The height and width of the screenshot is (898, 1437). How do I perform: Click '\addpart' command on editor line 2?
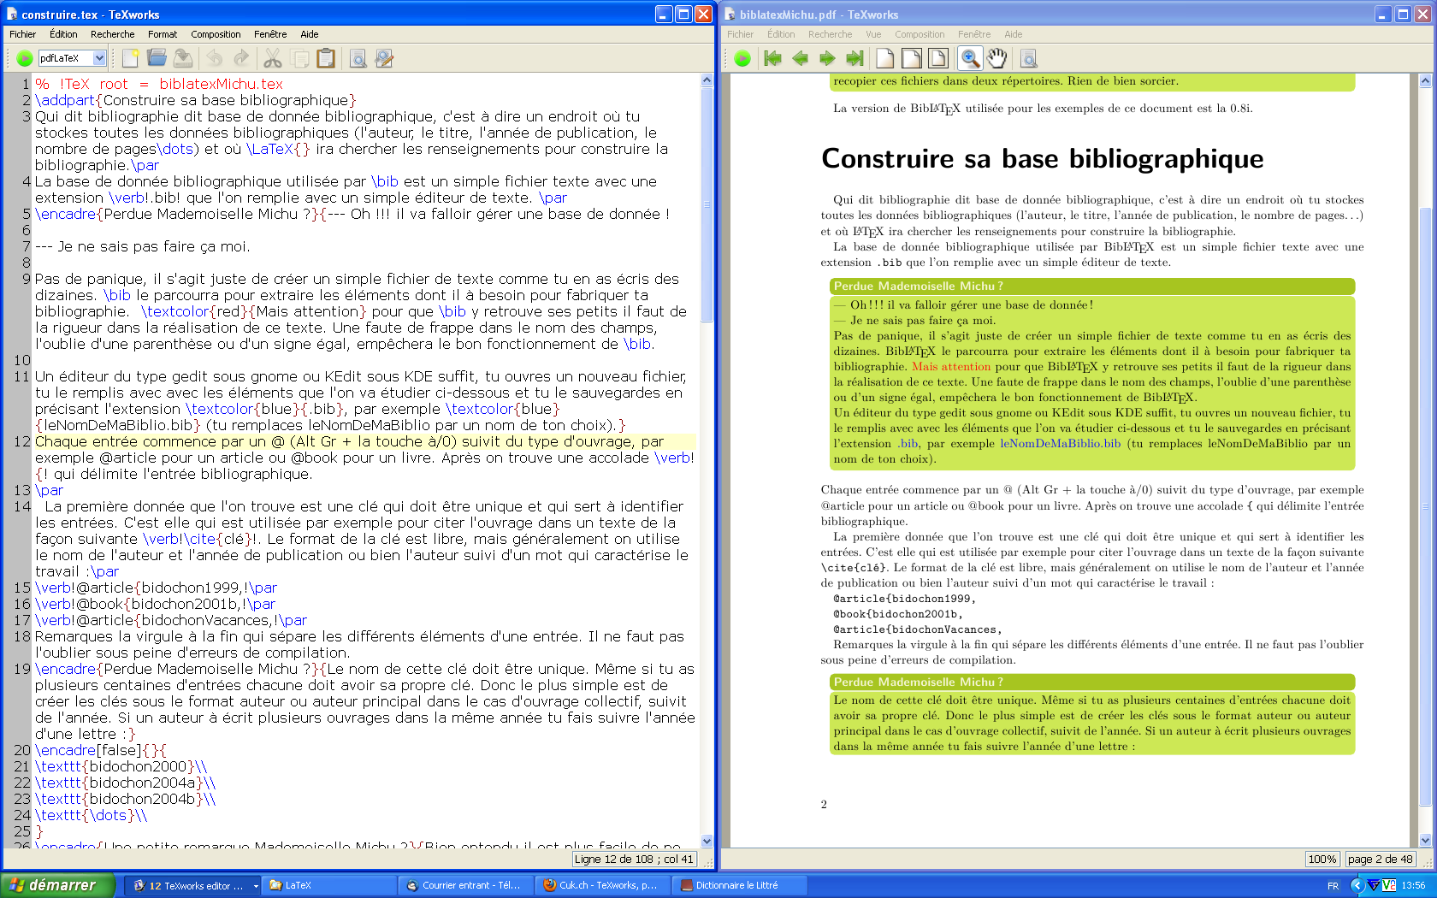pyautogui.click(x=65, y=100)
